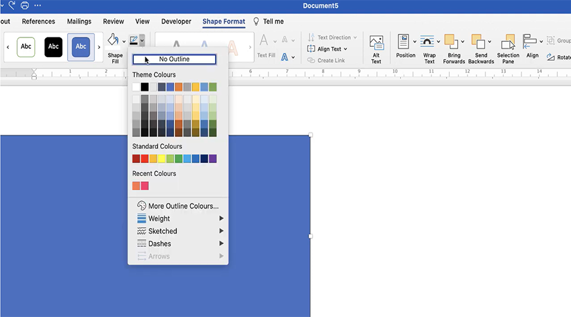The width and height of the screenshot is (571, 317).
Task: Print the document using the printer icon
Action: (x=25, y=6)
